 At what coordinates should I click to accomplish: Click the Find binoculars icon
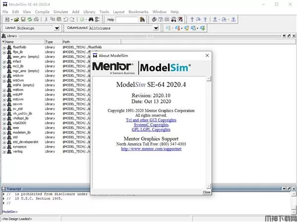91,19
